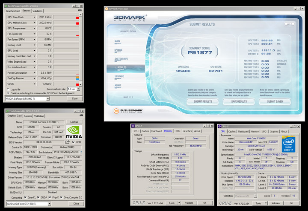The image size is (308, 211).
Task: Toggle Continue refreshing in background checkbox
Action: coord(8,93)
